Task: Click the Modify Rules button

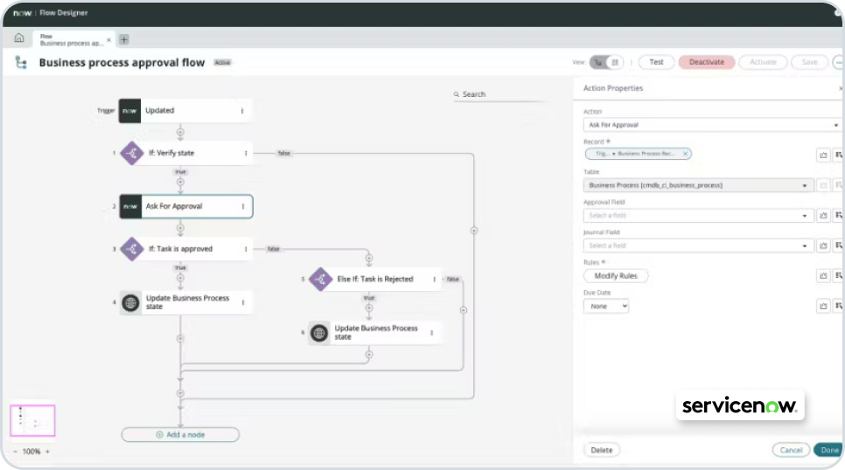Action: coord(616,276)
